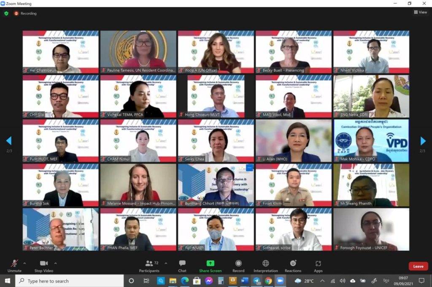
Task: Open Reactions menu
Action: coord(293,266)
